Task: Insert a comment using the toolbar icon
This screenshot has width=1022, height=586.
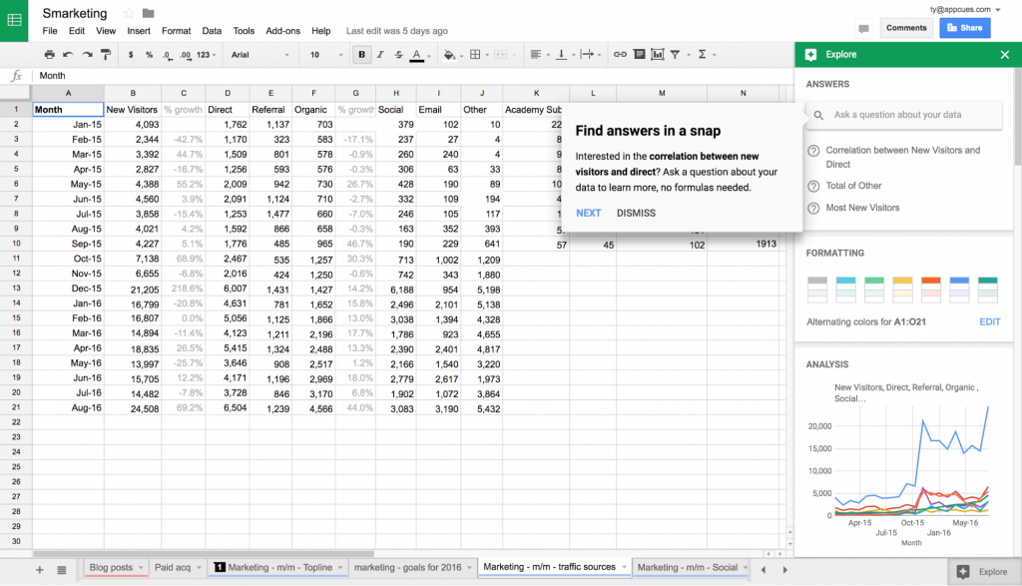Action: (640, 55)
